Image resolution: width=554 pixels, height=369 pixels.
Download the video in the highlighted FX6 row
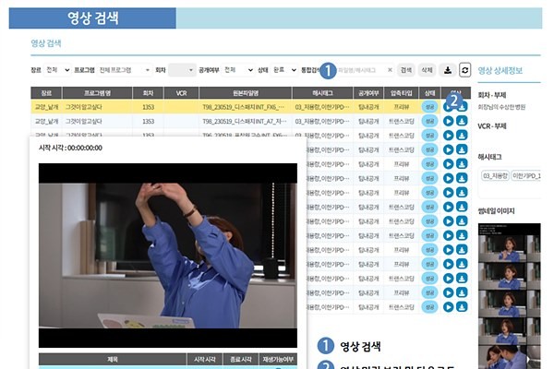point(462,107)
